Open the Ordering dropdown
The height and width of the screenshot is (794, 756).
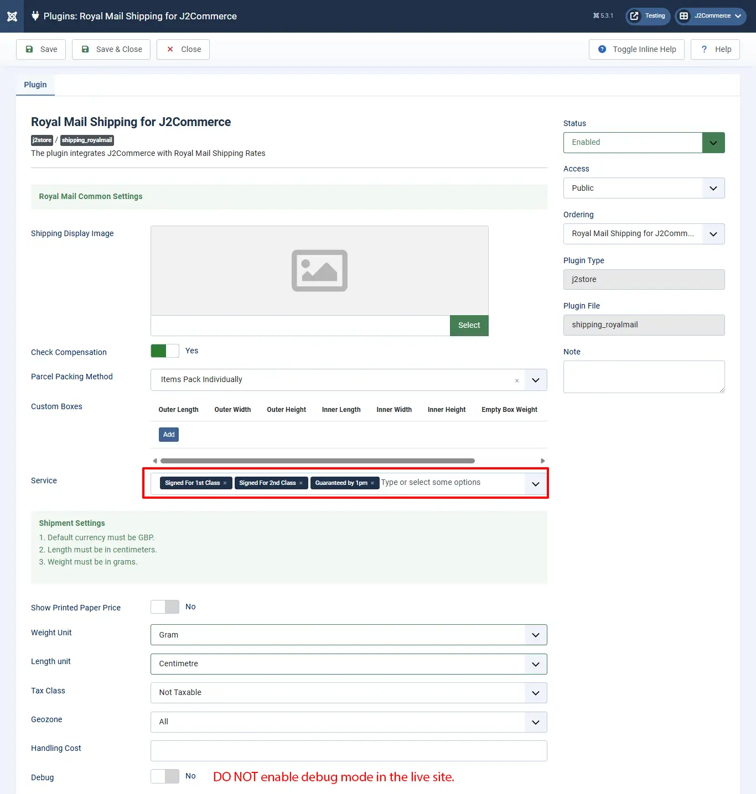[x=644, y=234]
